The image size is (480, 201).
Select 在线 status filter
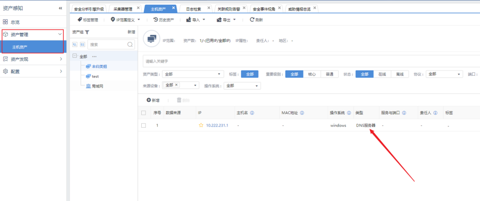click(382, 74)
